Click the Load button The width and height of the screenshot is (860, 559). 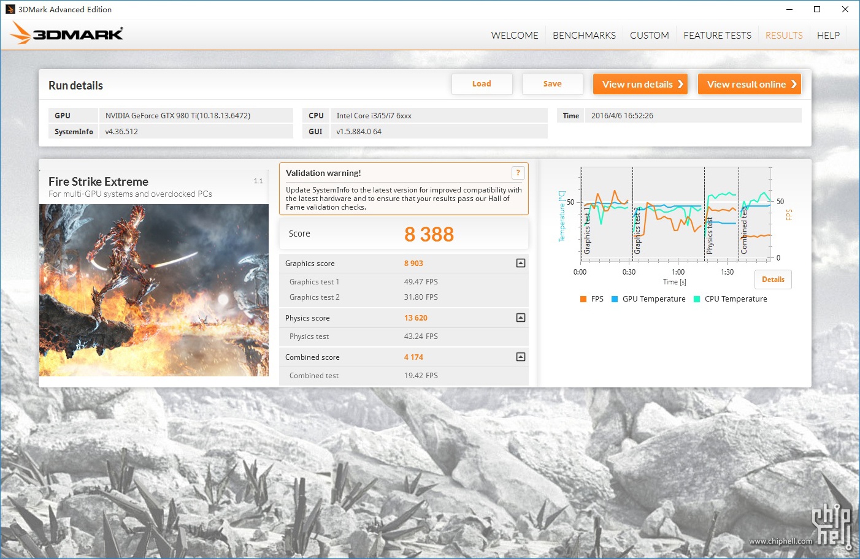click(482, 84)
